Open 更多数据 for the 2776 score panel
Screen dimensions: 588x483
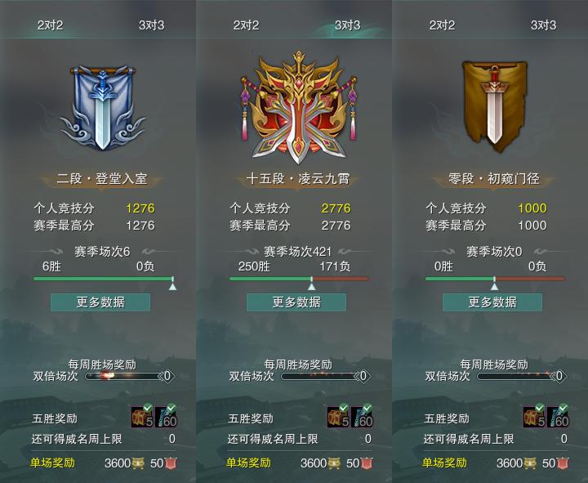[296, 302]
